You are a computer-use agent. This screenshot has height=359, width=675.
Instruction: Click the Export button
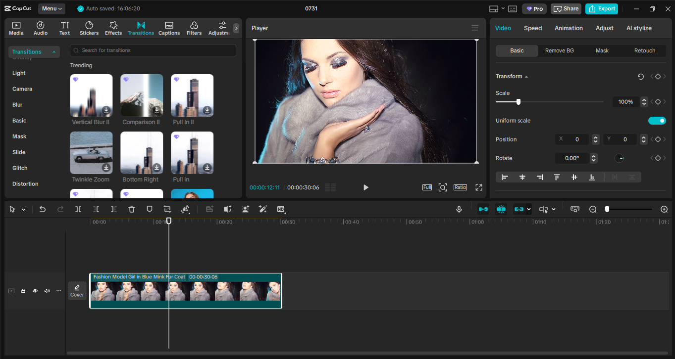pyautogui.click(x=601, y=8)
